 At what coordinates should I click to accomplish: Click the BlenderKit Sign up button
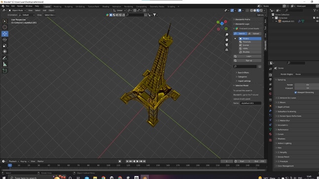248,60
